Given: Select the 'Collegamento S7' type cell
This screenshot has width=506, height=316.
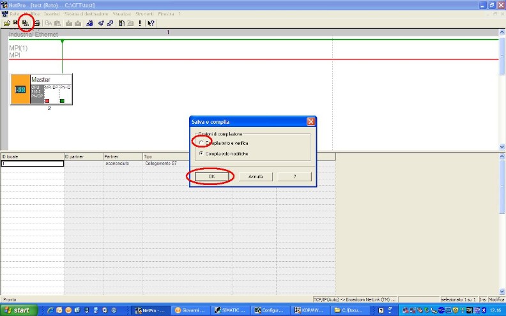Looking at the screenshot, I should (161, 163).
